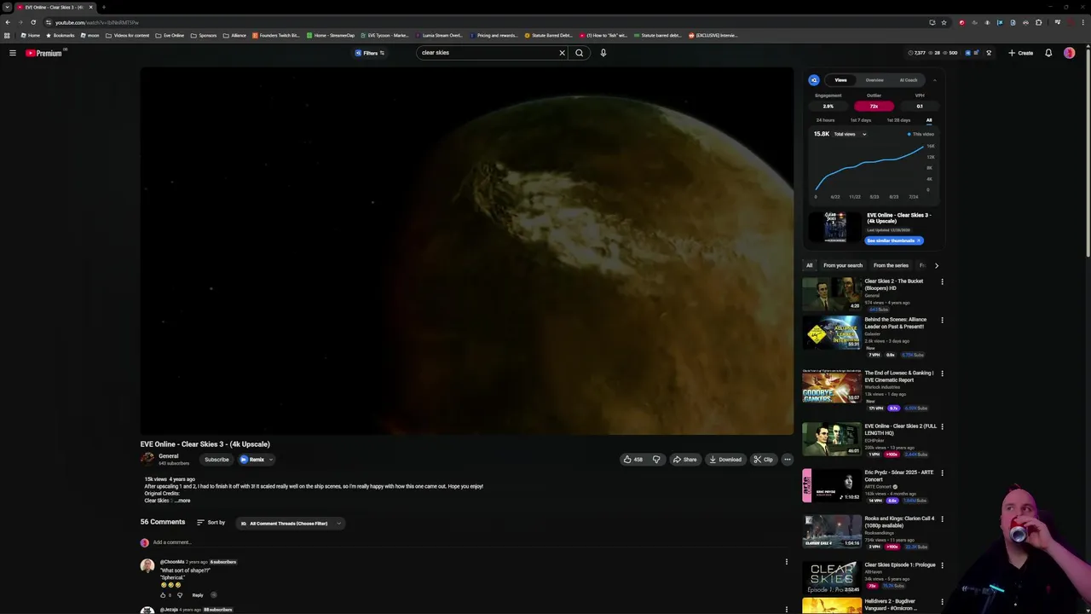Click See similar thumbnails button
The height and width of the screenshot is (614, 1091).
pyautogui.click(x=893, y=240)
